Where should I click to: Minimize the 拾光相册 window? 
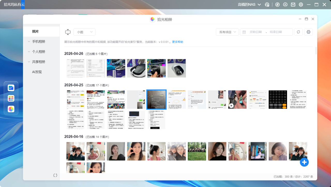pos(300,19)
